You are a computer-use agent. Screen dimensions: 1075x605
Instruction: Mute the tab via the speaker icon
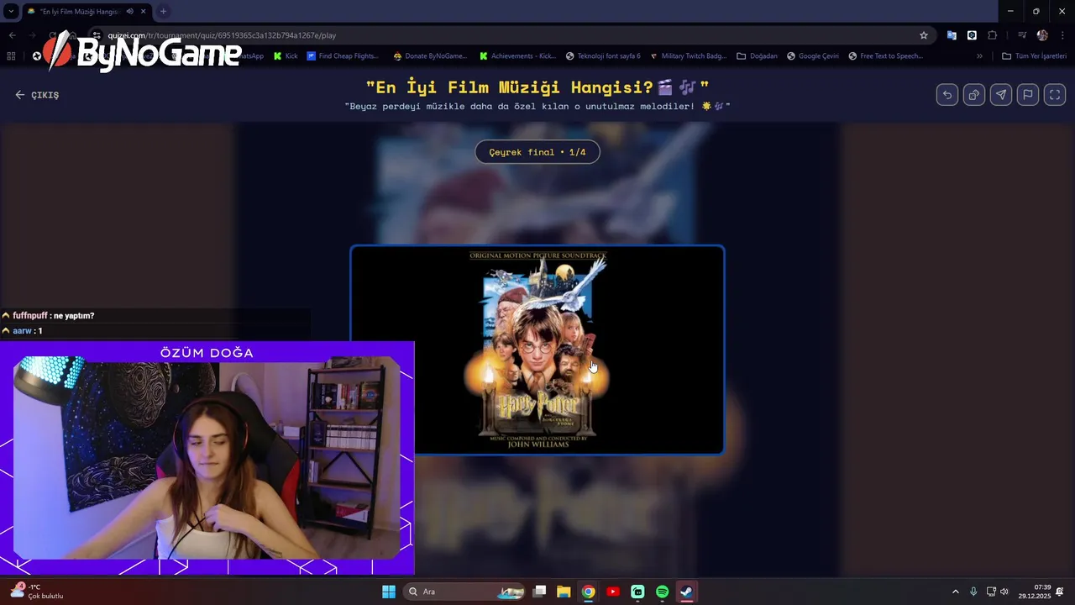click(129, 11)
